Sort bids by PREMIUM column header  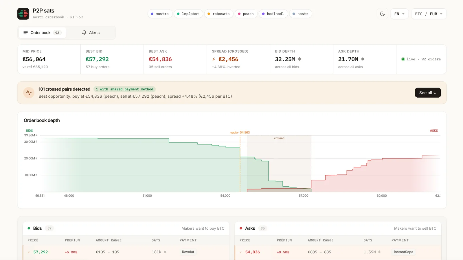click(x=72, y=240)
